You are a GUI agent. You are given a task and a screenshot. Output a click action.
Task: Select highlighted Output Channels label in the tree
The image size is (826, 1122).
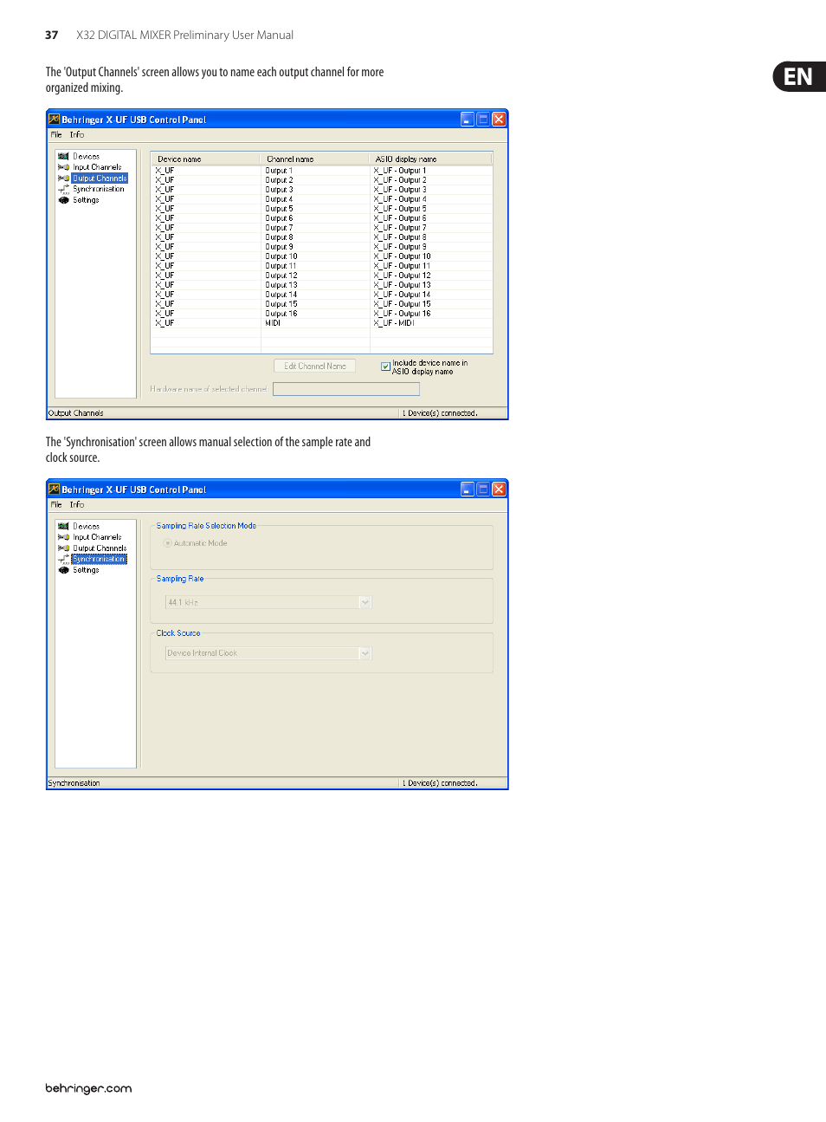pos(100,178)
